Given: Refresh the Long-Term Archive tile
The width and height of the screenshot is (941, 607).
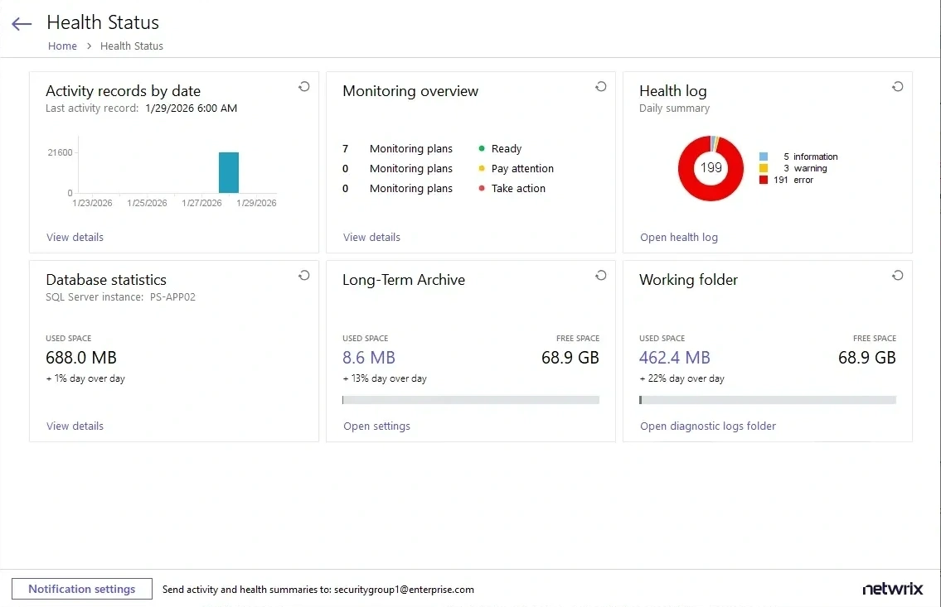Looking at the screenshot, I should (x=600, y=275).
